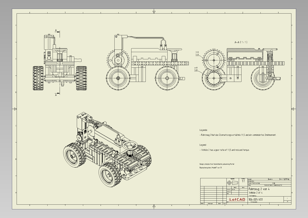Click the LotCAD logo in the title block
This screenshot has height=218, width=308.
(x=238, y=200)
